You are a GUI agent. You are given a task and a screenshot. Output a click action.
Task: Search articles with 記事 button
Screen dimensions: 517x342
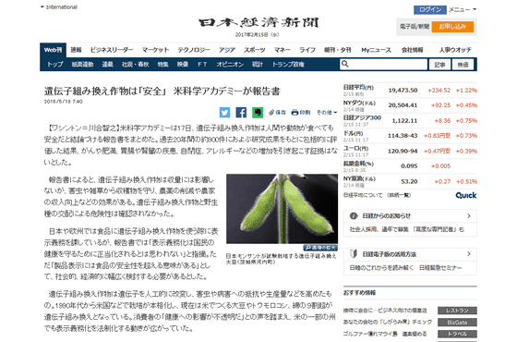[439, 65]
